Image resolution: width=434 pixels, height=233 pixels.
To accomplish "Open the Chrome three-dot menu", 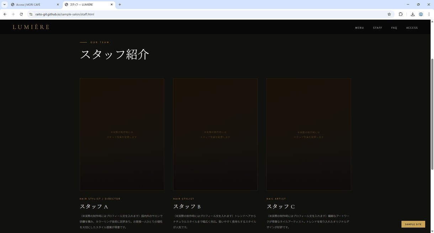I will pos(429,14).
